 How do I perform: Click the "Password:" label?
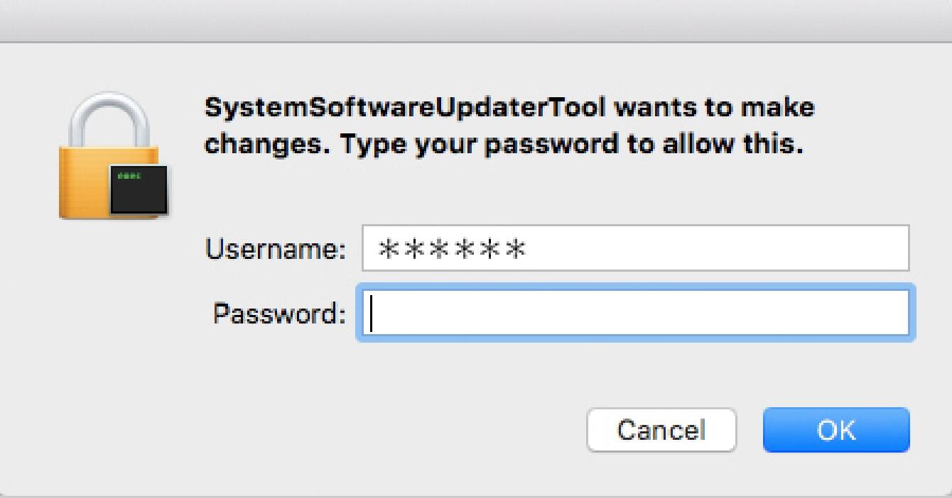click(x=279, y=314)
